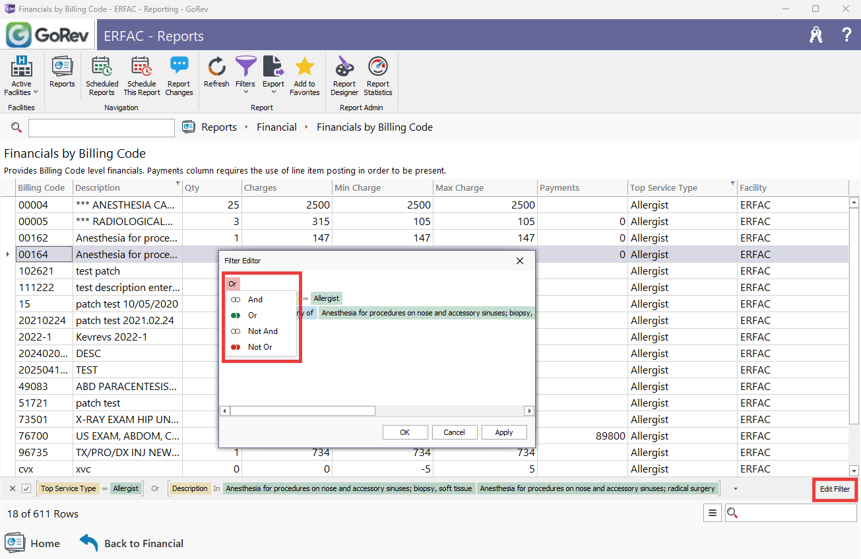Click Apply in the Filter Editor
This screenshot has height=559, width=861.
(504, 432)
